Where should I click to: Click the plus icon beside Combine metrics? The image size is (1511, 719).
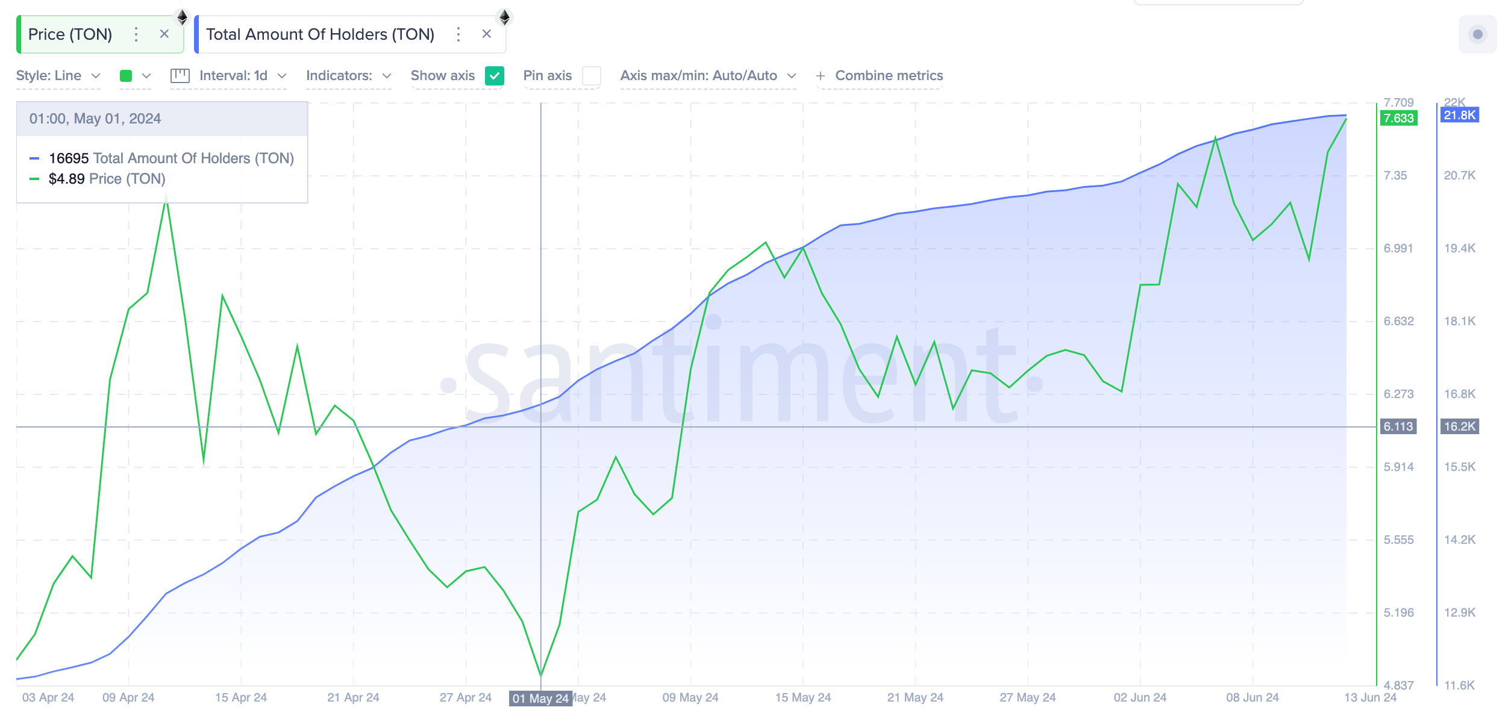pos(820,76)
